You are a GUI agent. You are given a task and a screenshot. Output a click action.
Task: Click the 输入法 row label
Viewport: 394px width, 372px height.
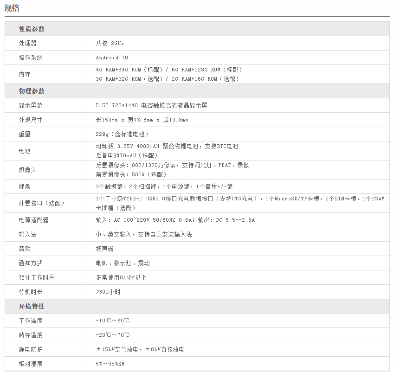point(28,234)
